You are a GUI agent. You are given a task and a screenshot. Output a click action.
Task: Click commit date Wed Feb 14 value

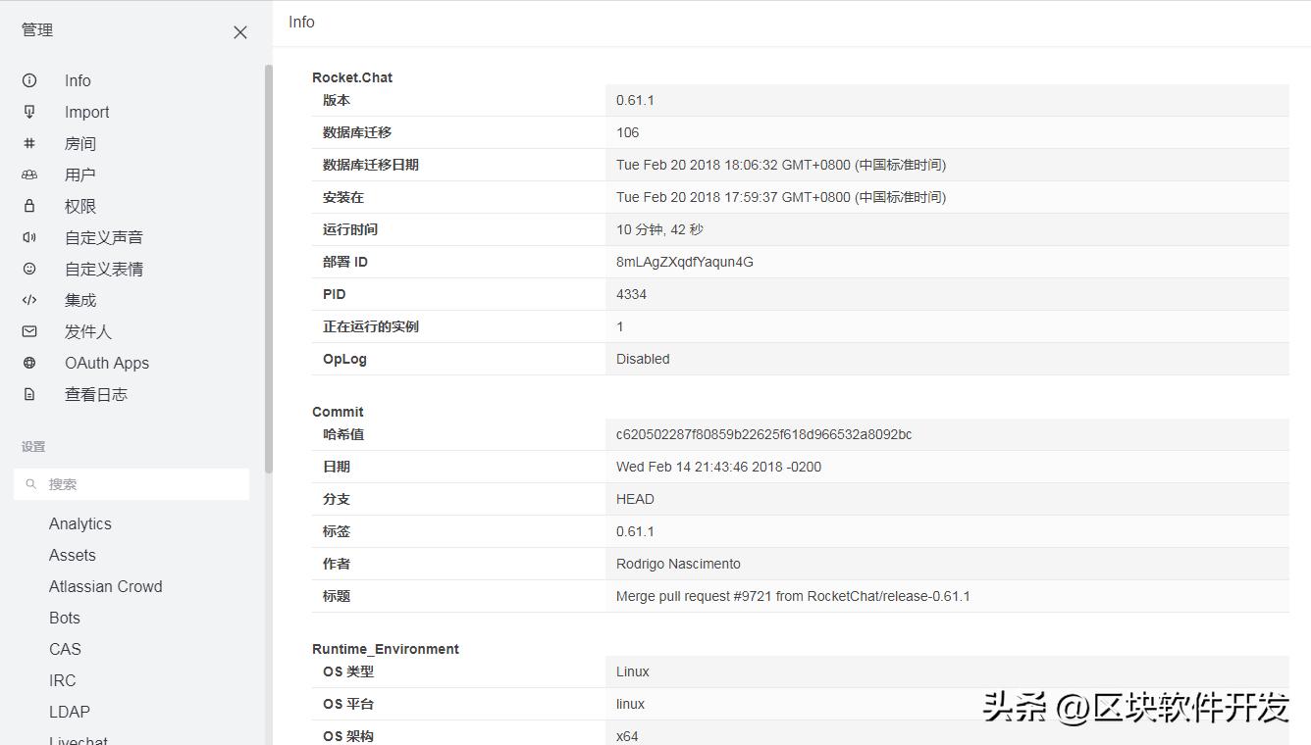click(x=718, y=467)
